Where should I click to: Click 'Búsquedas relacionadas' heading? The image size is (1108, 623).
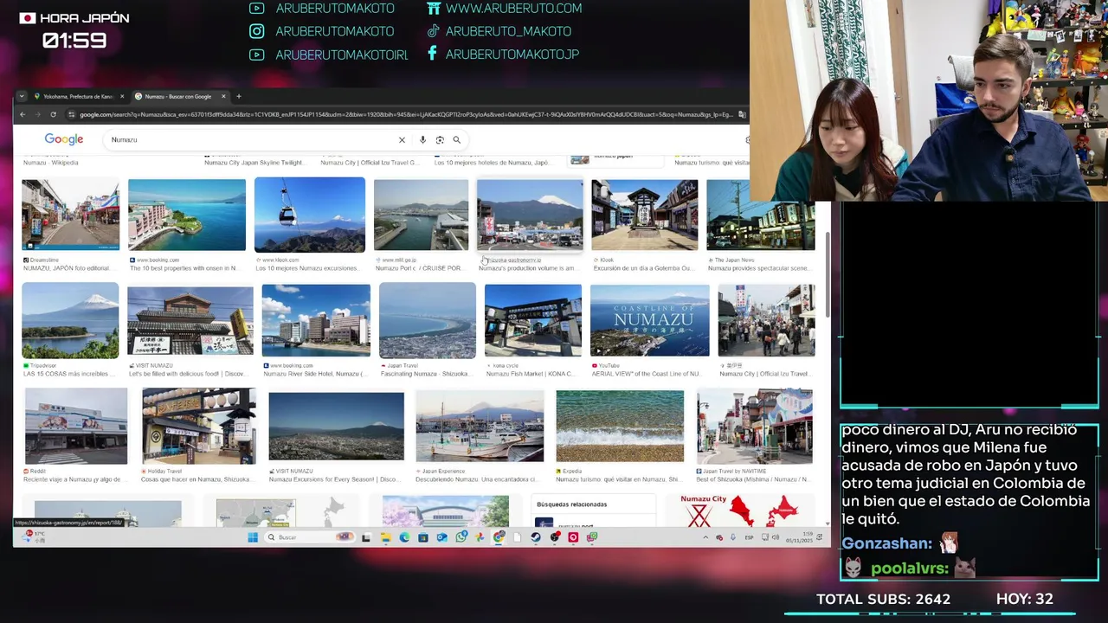click(x=571, y=504)
